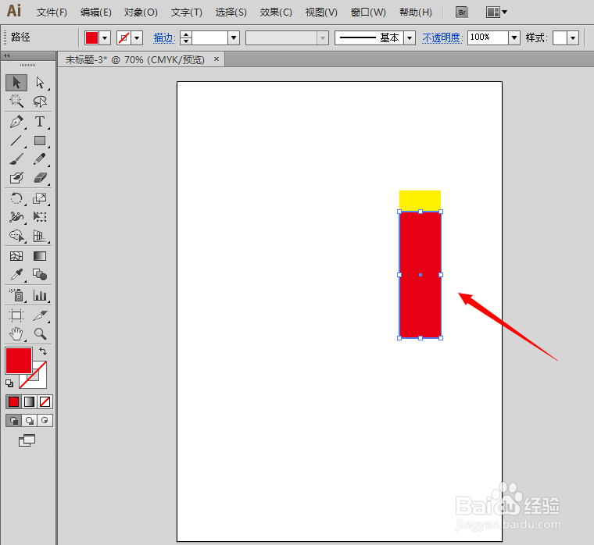The height and width of the screenshot is (545, 594).
Task: Change the screen mode
Action: (27, 440)
